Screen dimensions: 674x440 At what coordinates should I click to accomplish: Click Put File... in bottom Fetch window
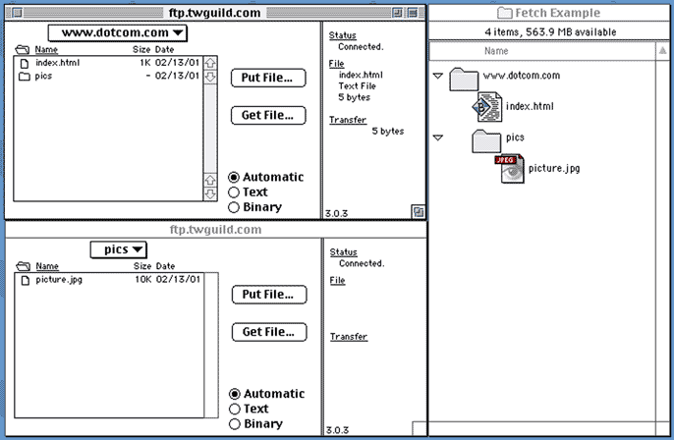tap(269, 295)
